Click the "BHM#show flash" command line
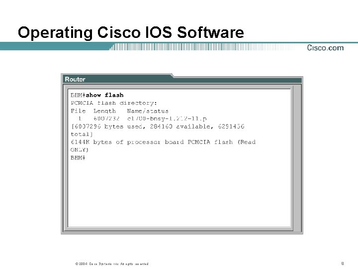The width and height of the screenshot is (358, 269). point(97,95)
